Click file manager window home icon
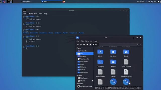 pyautogui.click(x=78, y=38)
